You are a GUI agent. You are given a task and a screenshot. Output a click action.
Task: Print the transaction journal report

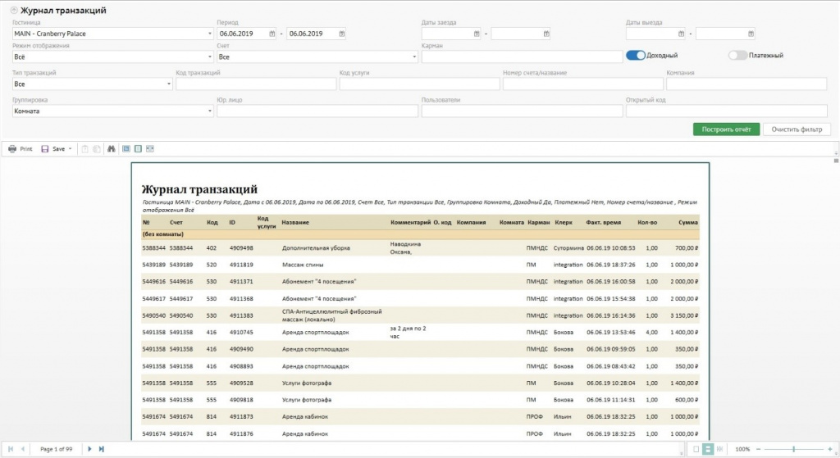(21, 149)
